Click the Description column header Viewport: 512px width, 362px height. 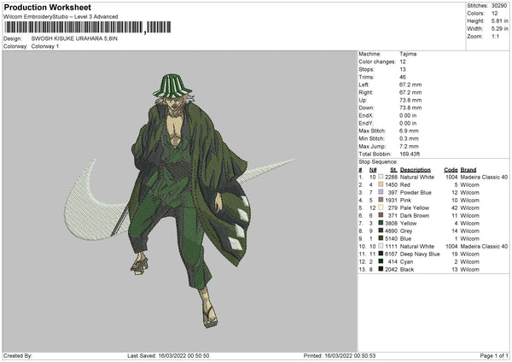[415, 170]
